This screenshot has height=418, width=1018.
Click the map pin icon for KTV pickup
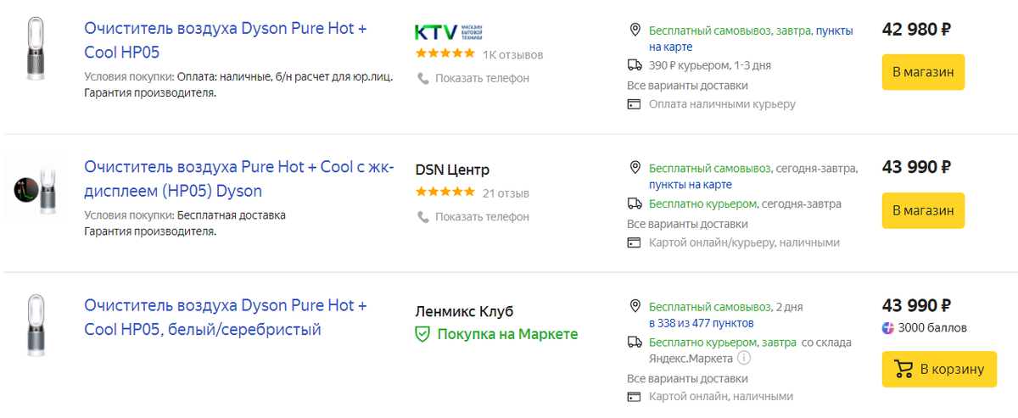635,31
